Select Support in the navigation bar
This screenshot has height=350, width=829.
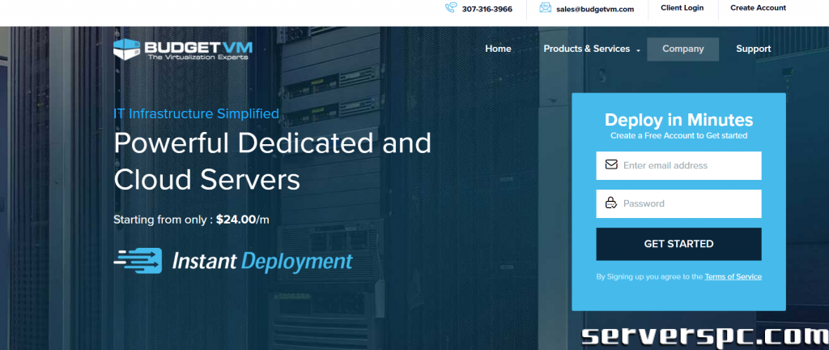(753, 49)
